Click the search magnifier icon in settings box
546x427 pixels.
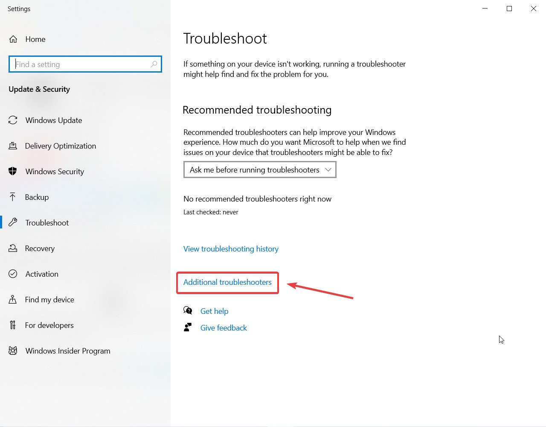click(154, 64)
